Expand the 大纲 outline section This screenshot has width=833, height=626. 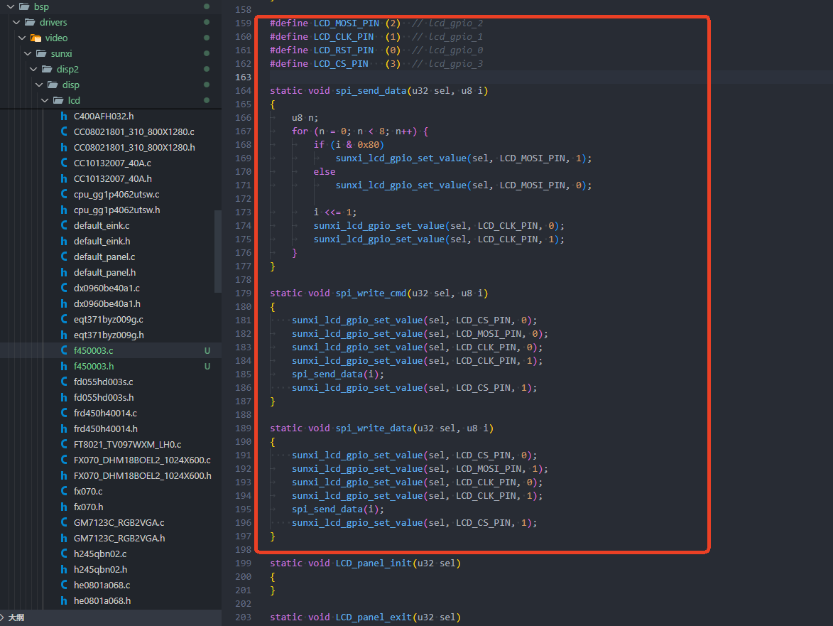tap(4, 618)
